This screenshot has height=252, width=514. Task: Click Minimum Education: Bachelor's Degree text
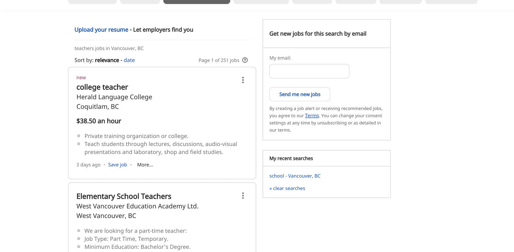[137, 247]
